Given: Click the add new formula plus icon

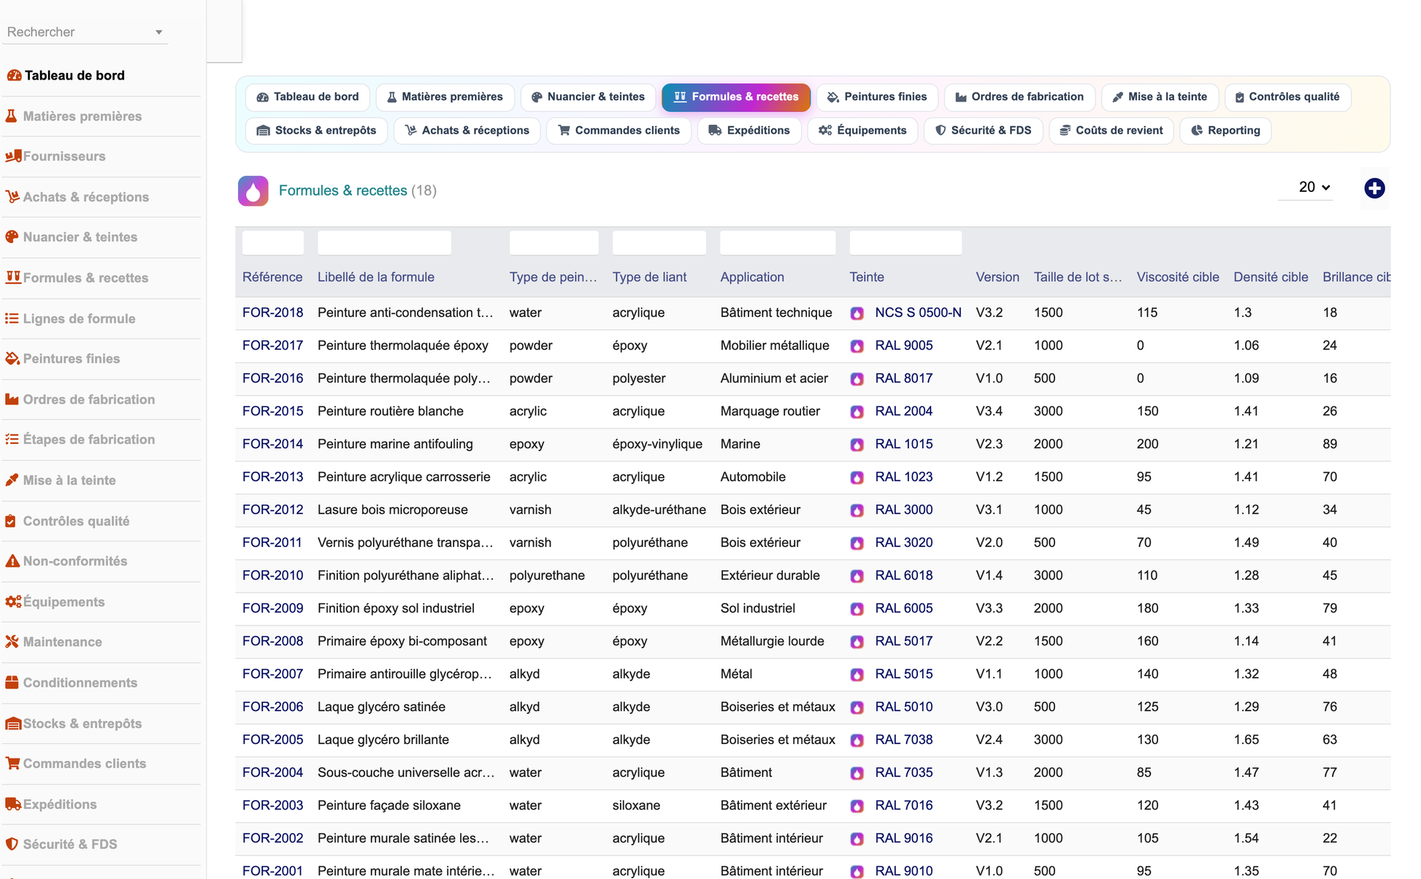Looking at the screenshot, I should click(x=1374, y=188).
